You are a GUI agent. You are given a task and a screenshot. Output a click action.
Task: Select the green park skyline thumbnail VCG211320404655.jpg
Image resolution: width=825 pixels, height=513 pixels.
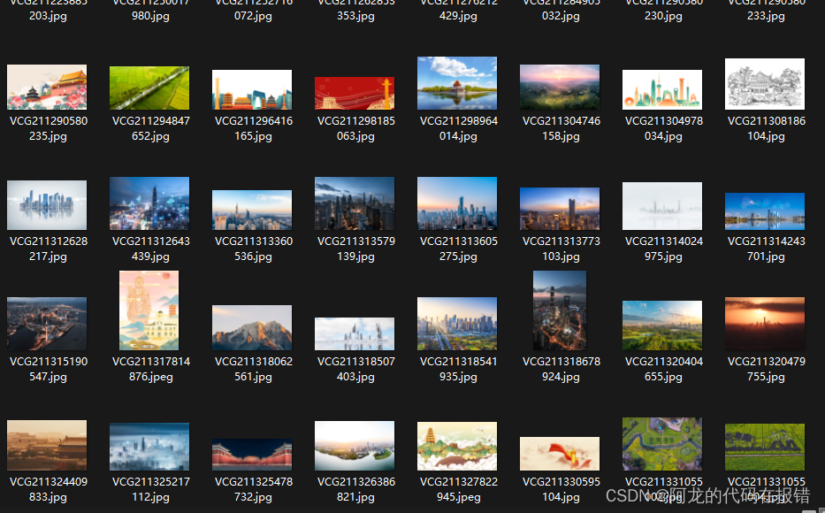point(662,325)
